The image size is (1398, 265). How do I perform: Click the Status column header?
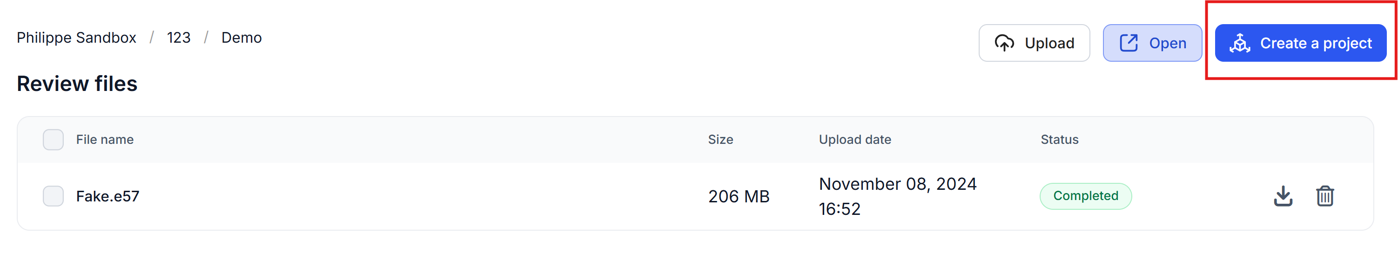[x=1059, y=140]
